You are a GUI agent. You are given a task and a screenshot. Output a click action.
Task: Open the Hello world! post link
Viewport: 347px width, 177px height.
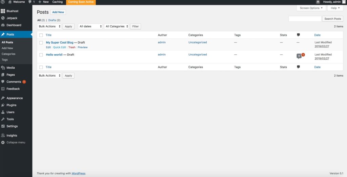pos(54,54)
